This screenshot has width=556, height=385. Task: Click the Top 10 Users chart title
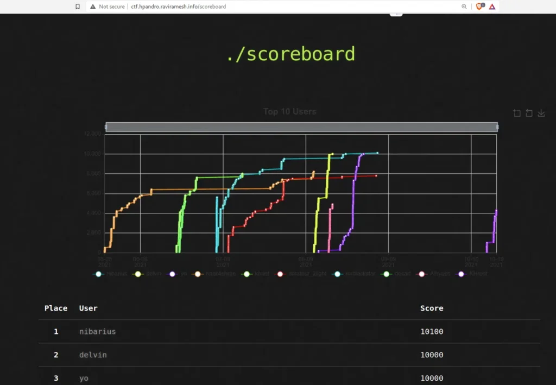click(289, 112)
